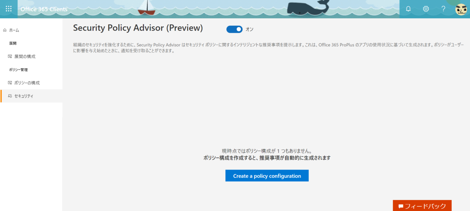This screenshot has height=211, width=470.
Task: Click the Office 365 Clients title
Action: pyautogui.click(x=44, y=9)
